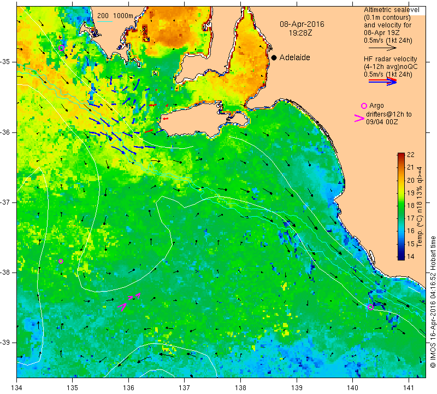Click the latitude label -39
Screen dimensions: 437x394
6,343
